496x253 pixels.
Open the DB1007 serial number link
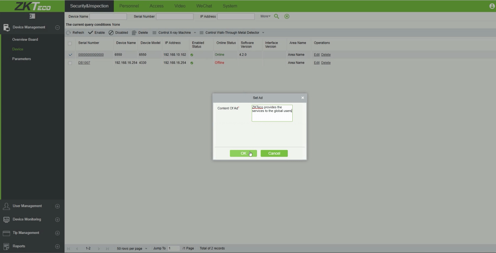point(84,63)
